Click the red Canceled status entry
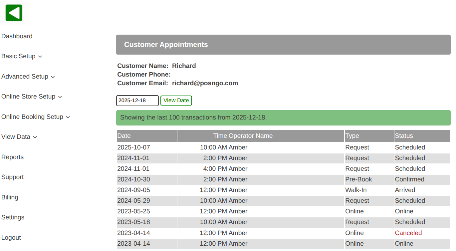The image size is (456, 251). pyautogui.click(x=408, y=233)
